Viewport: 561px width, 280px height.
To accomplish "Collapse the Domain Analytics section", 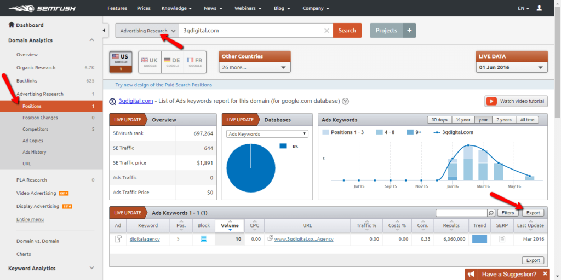I will (x=92, y=40).
